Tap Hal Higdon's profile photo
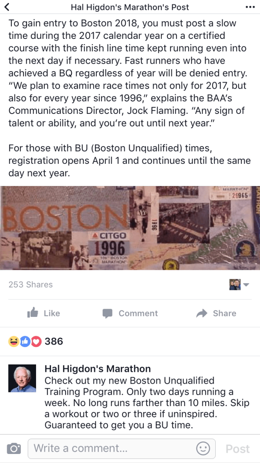The height and width of the screenshot is (463, 260). click(x=22, y=378)
